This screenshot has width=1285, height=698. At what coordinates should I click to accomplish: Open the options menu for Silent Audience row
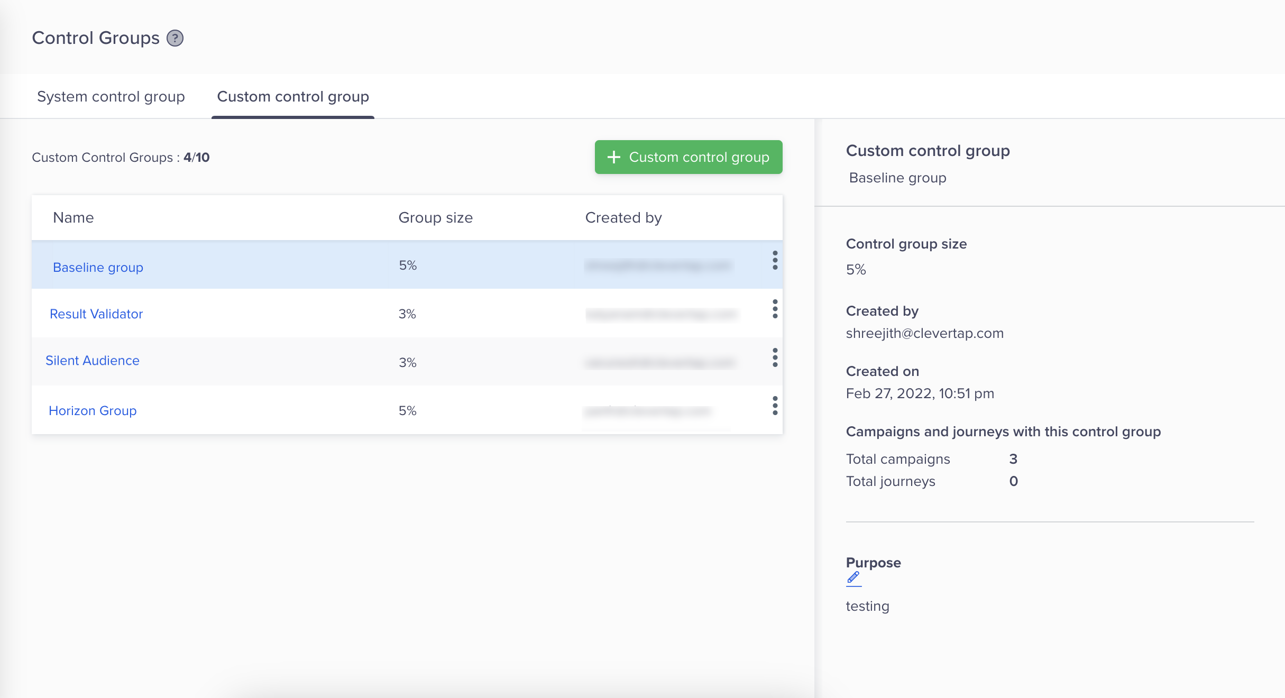click(x=775, y=357)
